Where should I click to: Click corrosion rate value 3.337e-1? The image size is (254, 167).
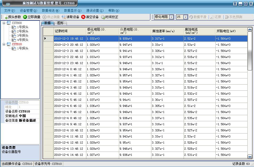pos(167,118)
